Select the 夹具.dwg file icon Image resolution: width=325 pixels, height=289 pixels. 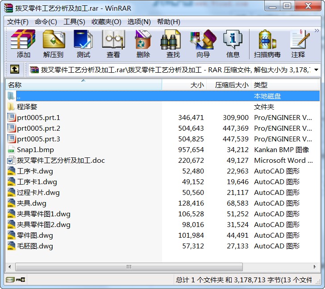point(11,203)
